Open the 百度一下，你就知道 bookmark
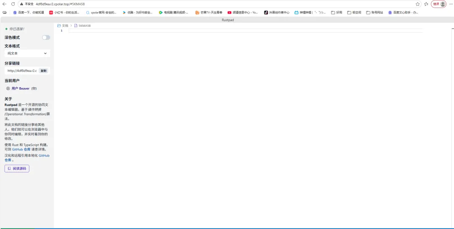 coord(29,13)
